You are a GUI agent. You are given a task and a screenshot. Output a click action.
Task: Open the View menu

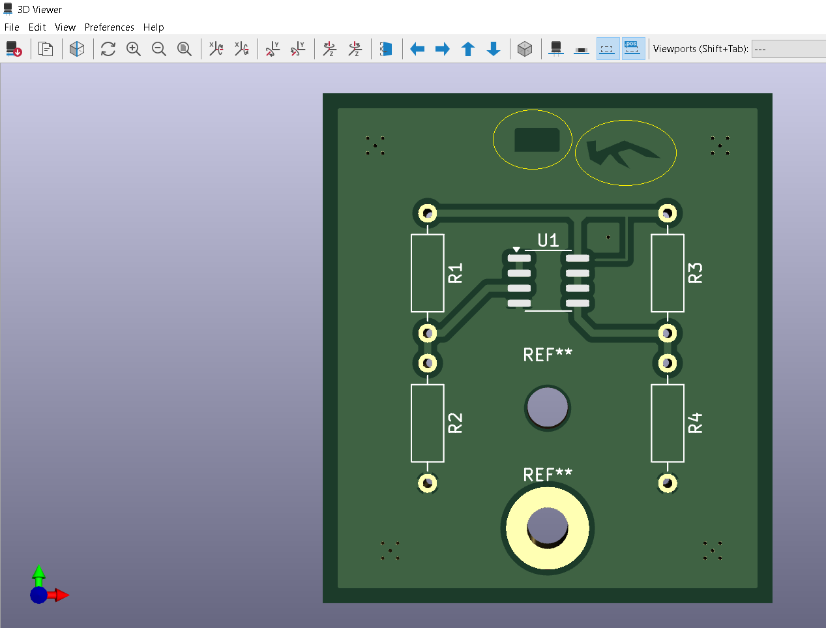65,27
